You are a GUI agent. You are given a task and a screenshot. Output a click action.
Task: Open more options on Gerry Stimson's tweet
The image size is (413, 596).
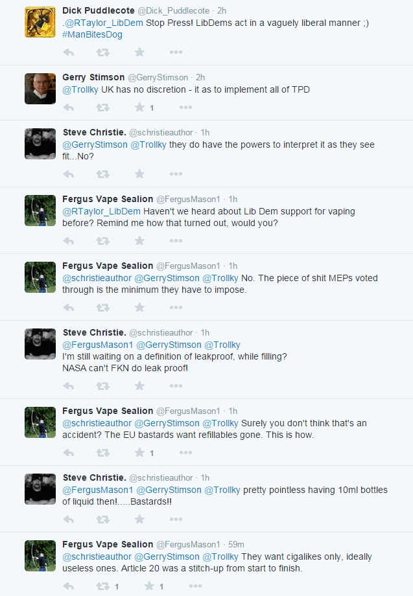coord(185,107)
